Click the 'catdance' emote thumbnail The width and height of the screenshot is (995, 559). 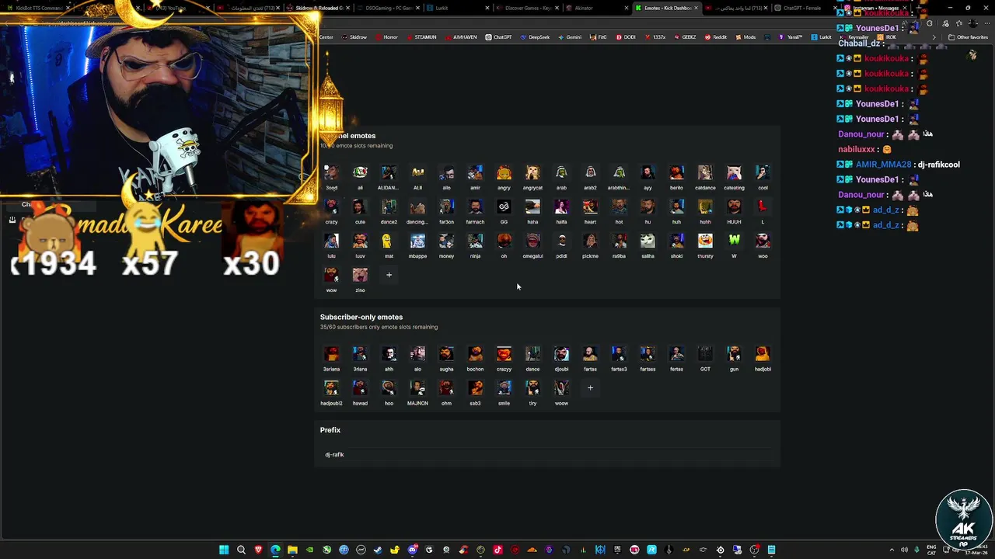pos(705,172)
